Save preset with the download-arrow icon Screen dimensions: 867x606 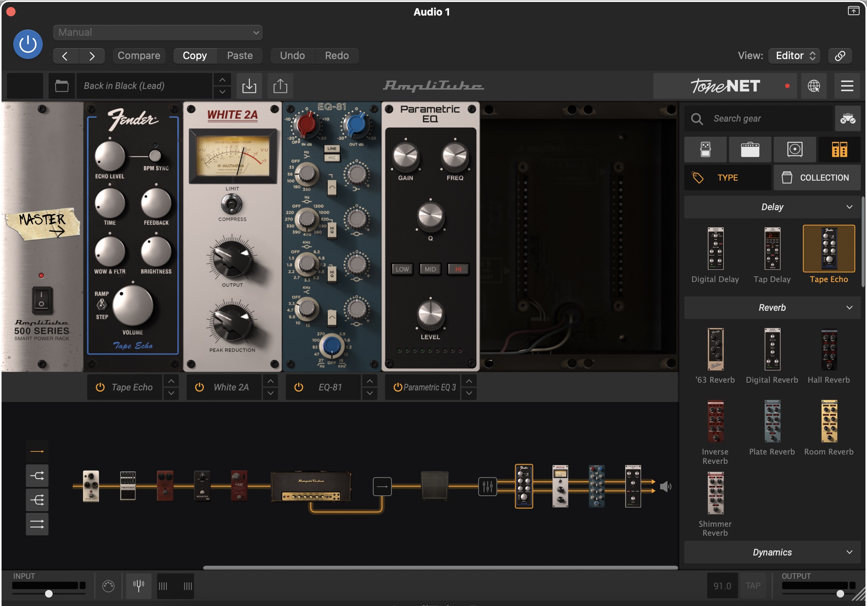coord(249,85)
